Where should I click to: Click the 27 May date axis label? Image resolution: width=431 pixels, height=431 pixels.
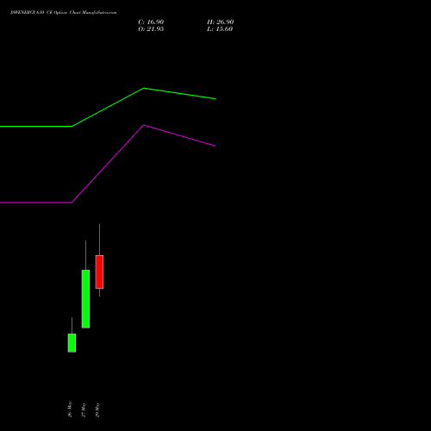[84, 409]
